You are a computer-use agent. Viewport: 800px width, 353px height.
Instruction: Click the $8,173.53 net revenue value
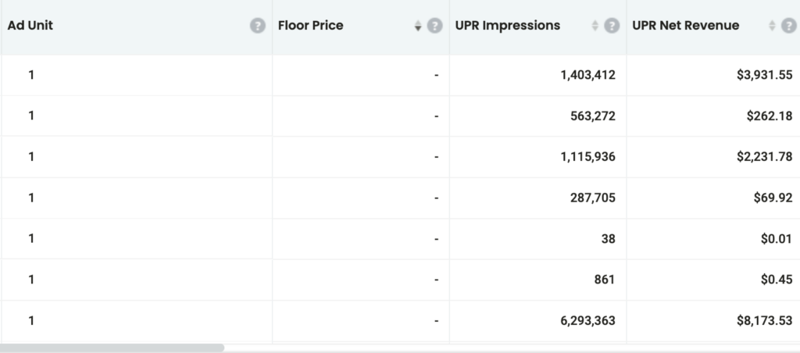tap(763, 320)
